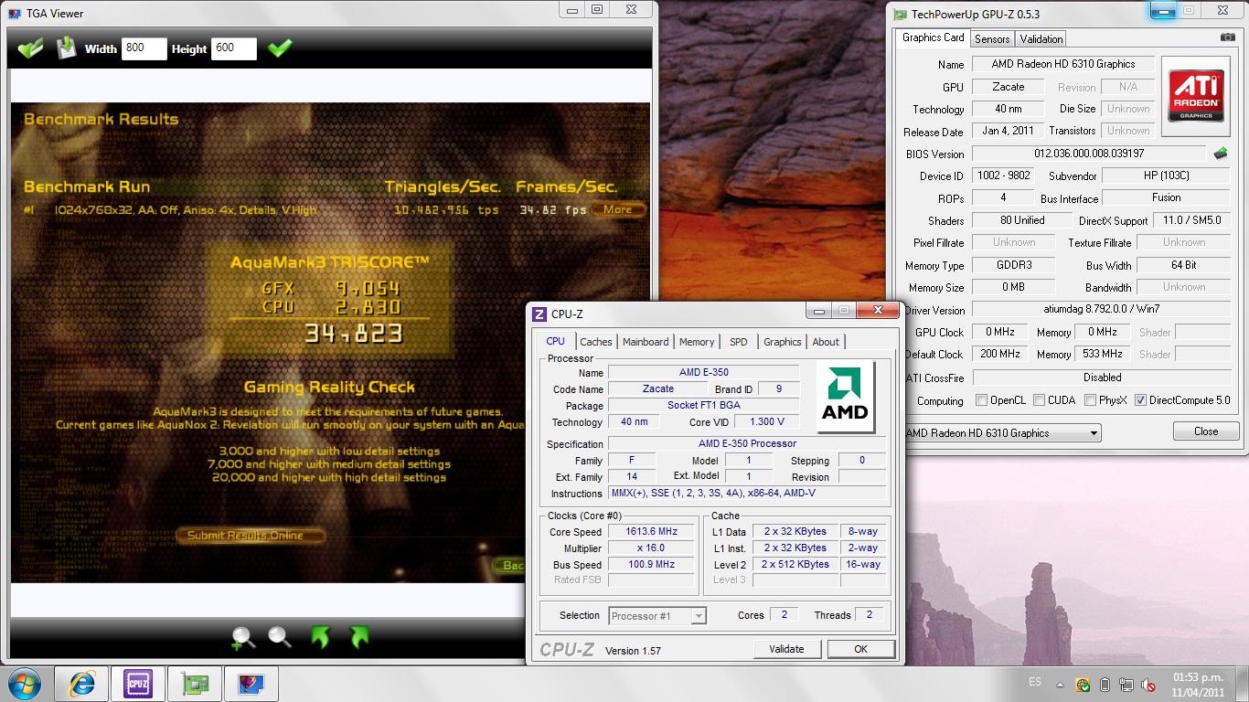Switch to About tab in CPU-Z
Viewport: 1249px width, 702px height.
tap(826, 342)
